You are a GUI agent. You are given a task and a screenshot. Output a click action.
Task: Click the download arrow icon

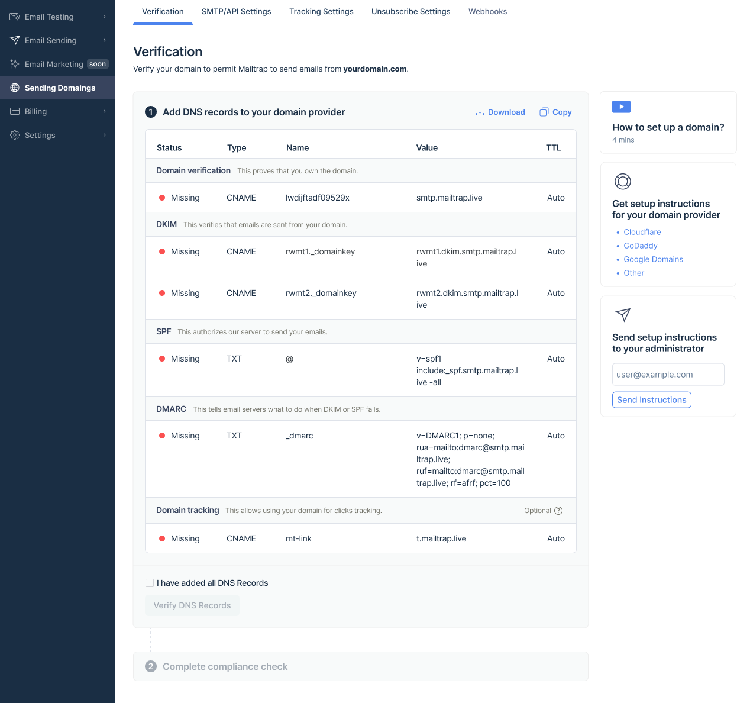click(x=480, y=112)
